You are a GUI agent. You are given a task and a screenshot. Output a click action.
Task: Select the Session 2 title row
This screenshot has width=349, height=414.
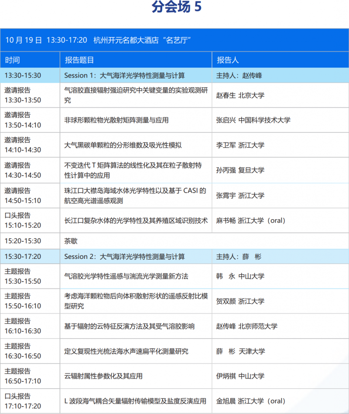124,257
